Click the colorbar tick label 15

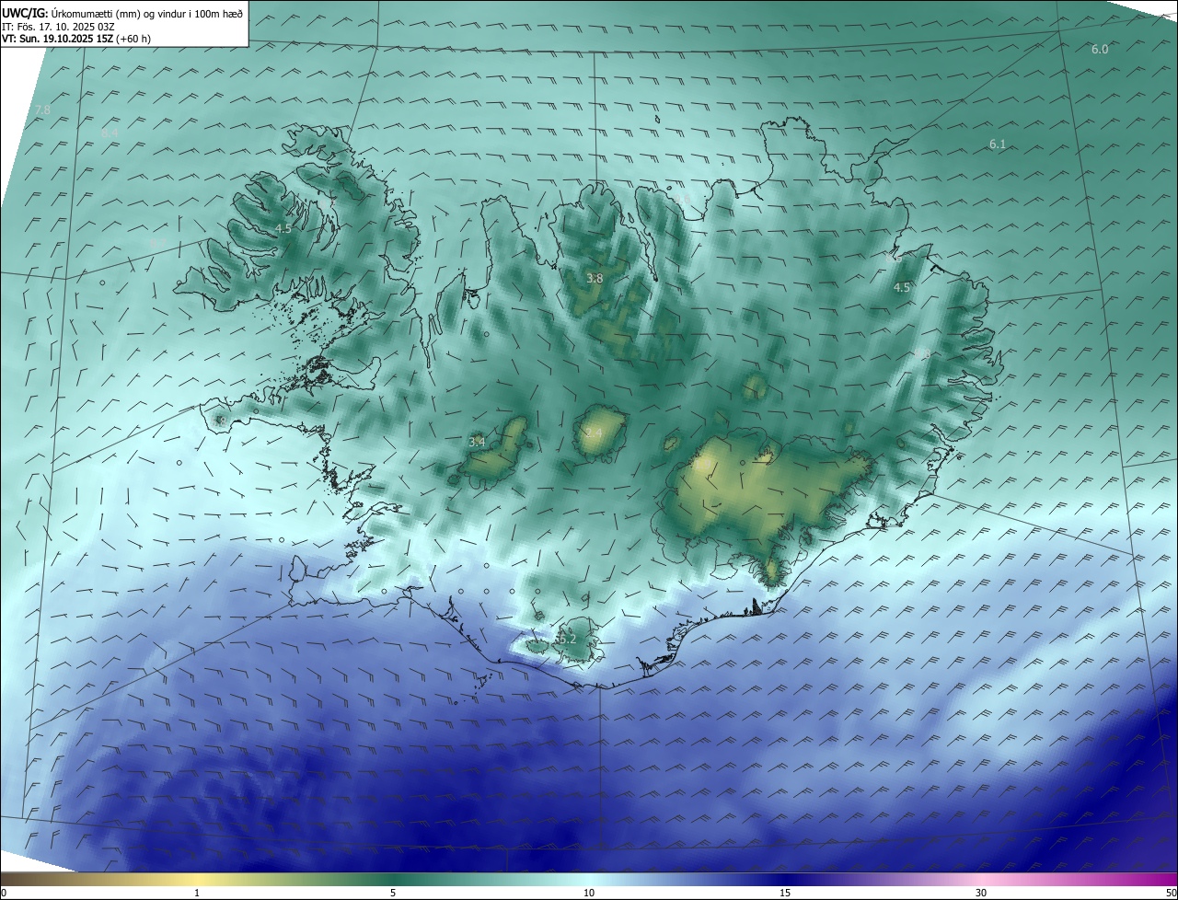785,893
